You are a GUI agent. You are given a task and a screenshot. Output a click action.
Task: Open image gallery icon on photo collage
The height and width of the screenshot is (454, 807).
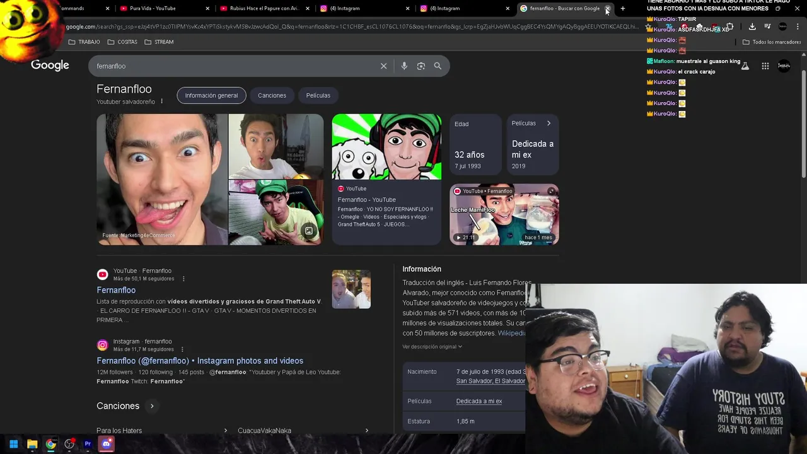pyautogui.click(x=309, y=231)
